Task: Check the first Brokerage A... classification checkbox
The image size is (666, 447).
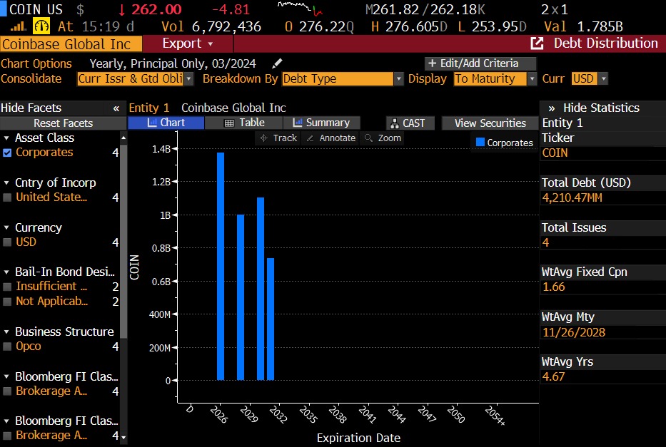Action: pos(7,391)
